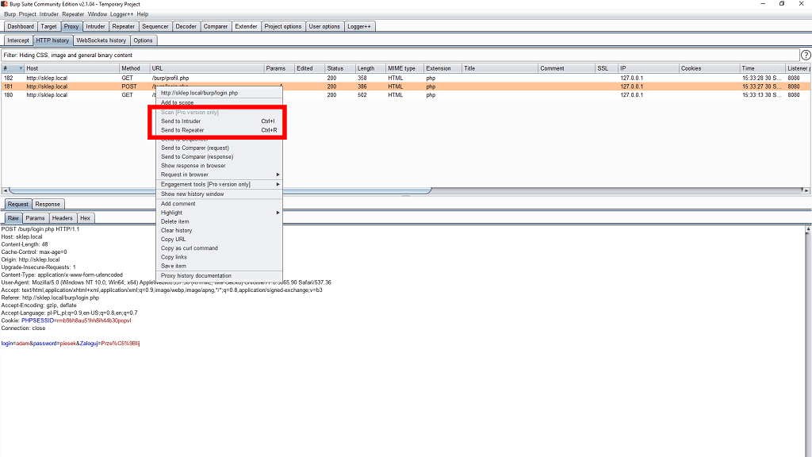Viewport: 812px width, 457px height.
Task: Choose Show response in browser
Action: pos(220,166)
